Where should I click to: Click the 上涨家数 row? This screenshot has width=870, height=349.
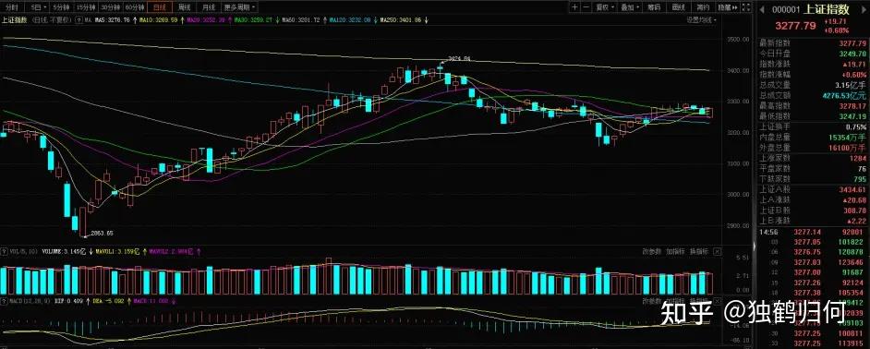[x=813, y=158]
